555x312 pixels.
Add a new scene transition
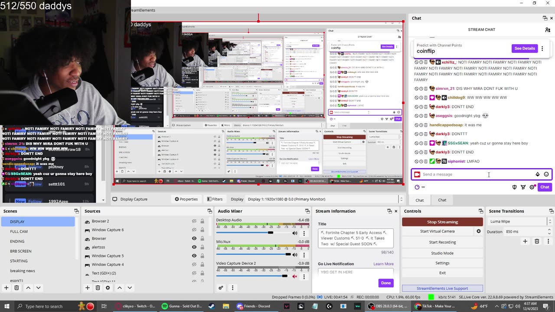[x=525, y=241]
